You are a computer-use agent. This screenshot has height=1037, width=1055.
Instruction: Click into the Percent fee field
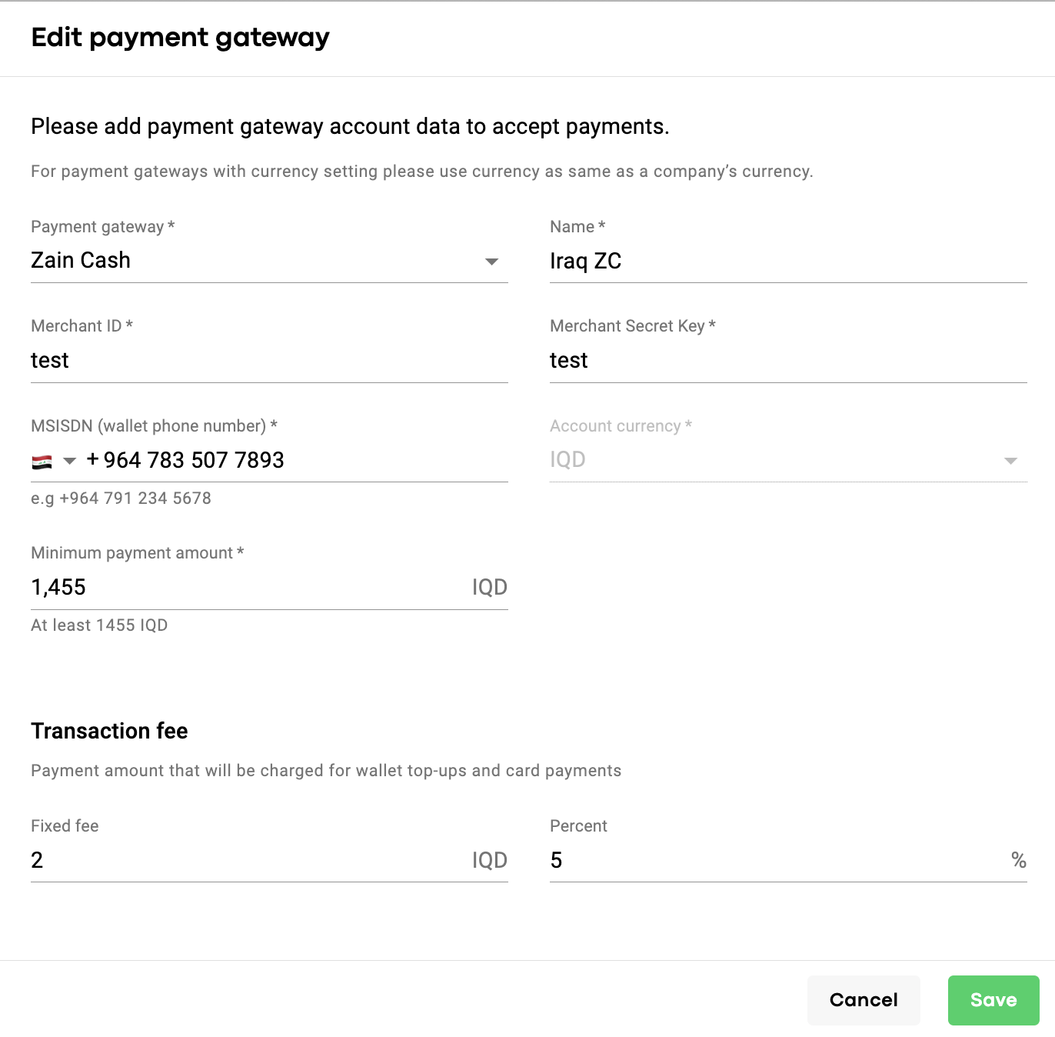777,860
